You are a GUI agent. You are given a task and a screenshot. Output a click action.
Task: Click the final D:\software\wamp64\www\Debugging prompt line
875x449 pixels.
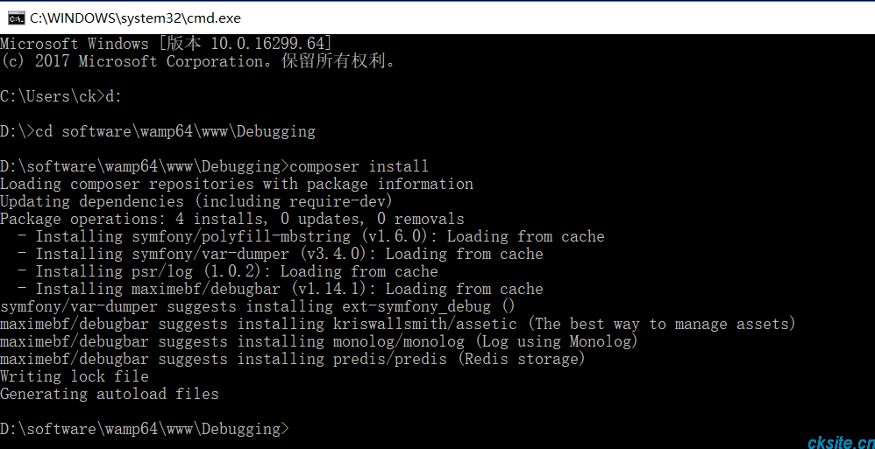[x=145, y=429]
